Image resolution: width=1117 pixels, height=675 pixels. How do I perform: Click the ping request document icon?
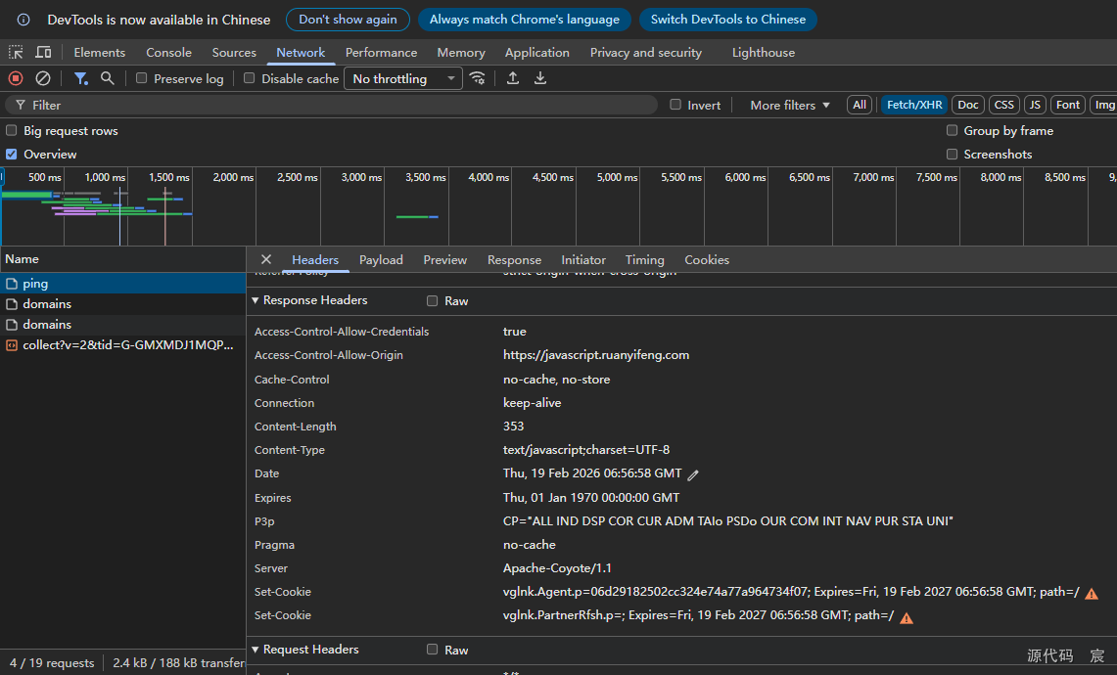click(12, 284)
